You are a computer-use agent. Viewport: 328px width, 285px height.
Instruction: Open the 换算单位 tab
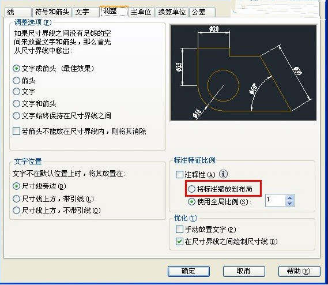coord(172,12)
